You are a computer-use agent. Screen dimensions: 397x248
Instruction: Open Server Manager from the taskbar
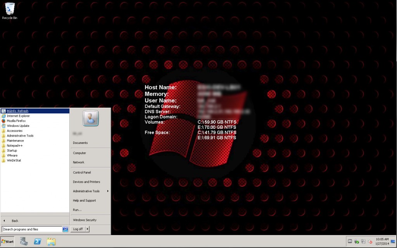pyautogui.click(x=24, y=241)
